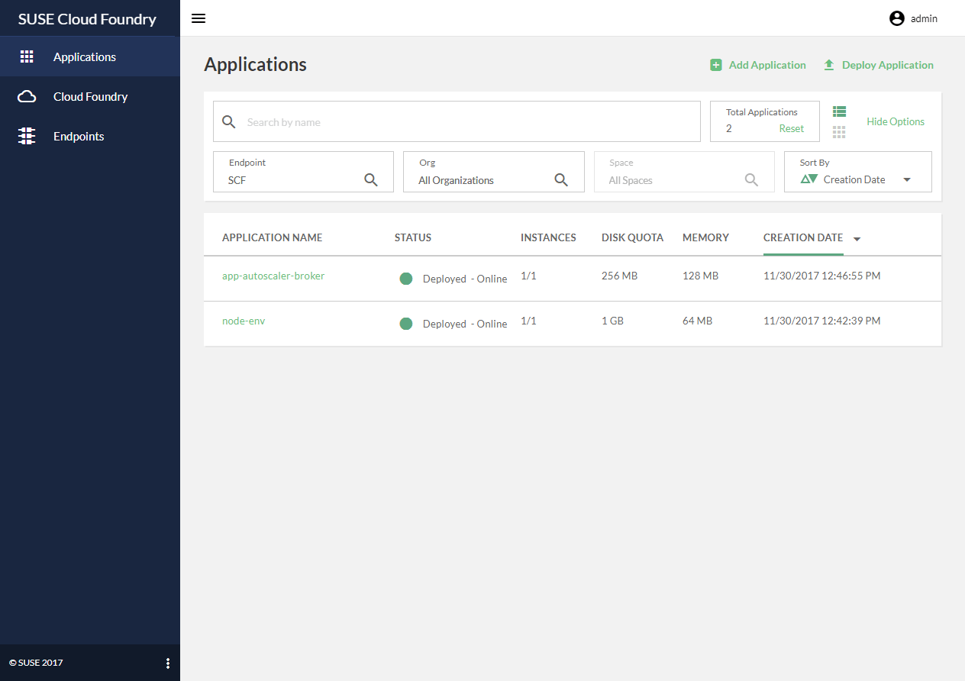Click the Applications grid icon in sidebar
This screenshot has width=965, height=681.
click(27, 56)
